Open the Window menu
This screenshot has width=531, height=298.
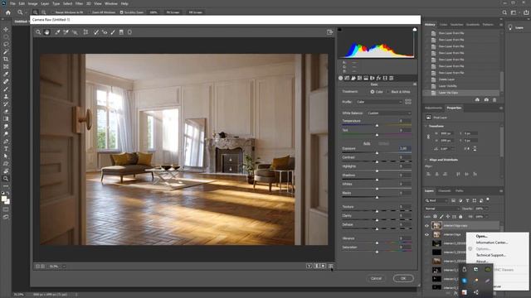(x=110, y=3)
